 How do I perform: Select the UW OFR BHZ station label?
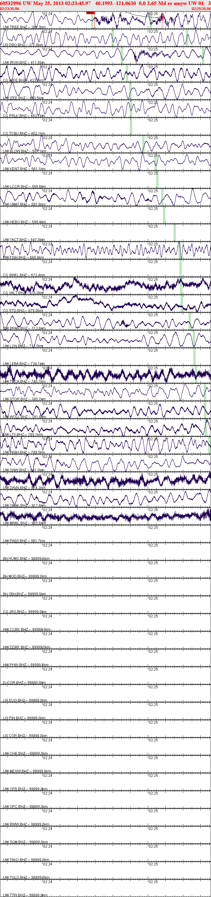(x=25, y=789)
